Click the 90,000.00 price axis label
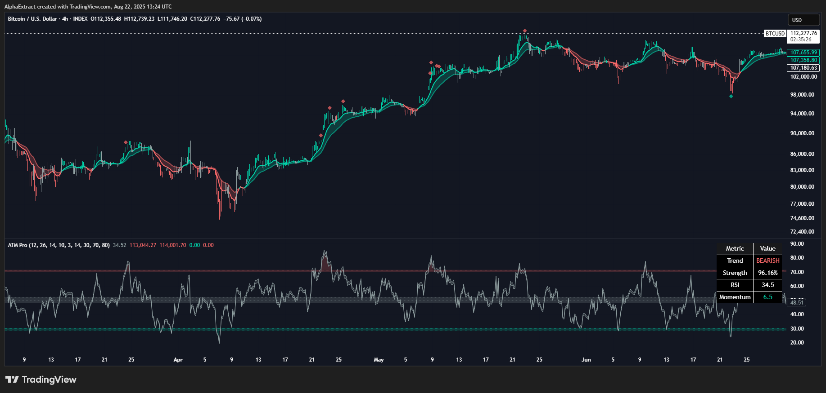Image resolution: width=826 pixels, height=393 pixels. (802, 133)
